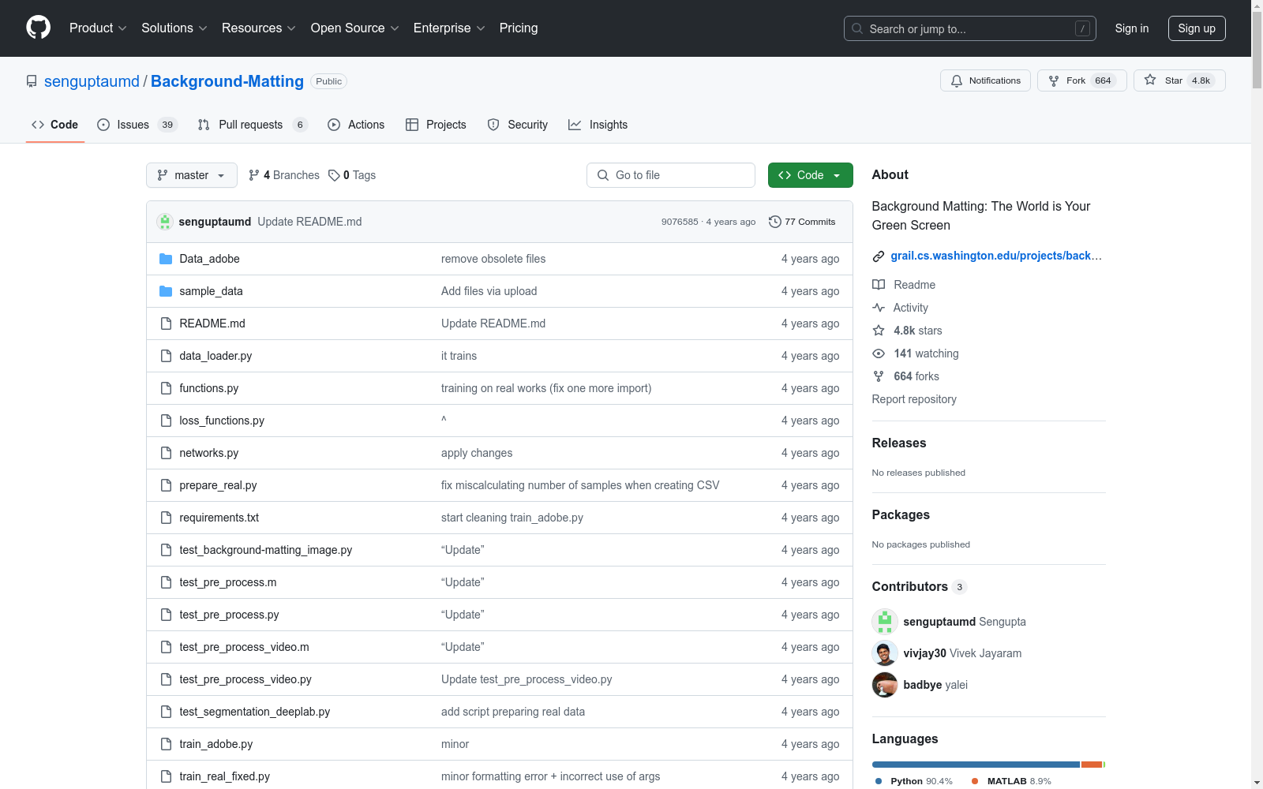The width and height of the screenshot is (1263, 789).
Task: Click the train_adobe.py file icon
Action: (166, 744)
